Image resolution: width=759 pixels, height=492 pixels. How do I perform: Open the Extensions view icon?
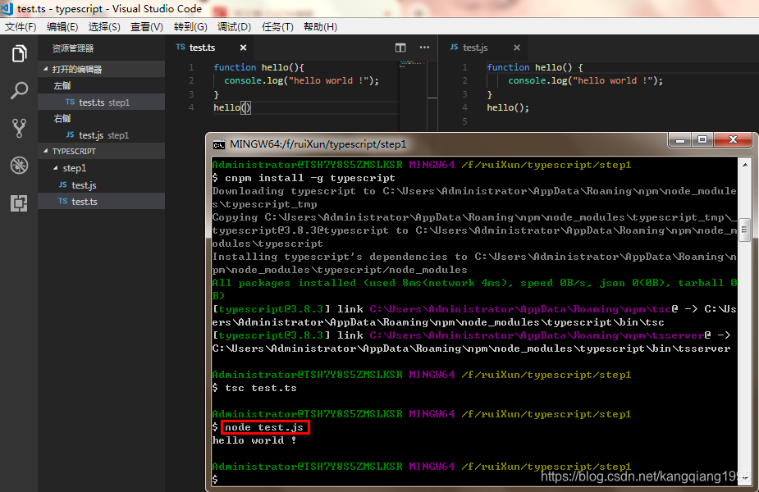point(19,203)
